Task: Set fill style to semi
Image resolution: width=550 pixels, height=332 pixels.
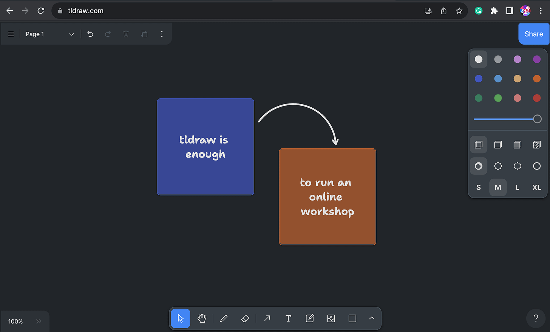Action: [498, 145]
